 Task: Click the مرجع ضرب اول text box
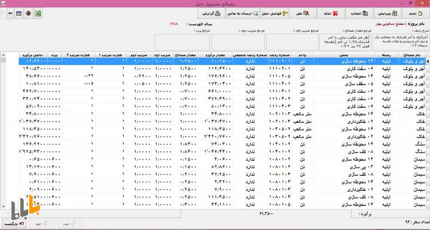click(292, 42)
